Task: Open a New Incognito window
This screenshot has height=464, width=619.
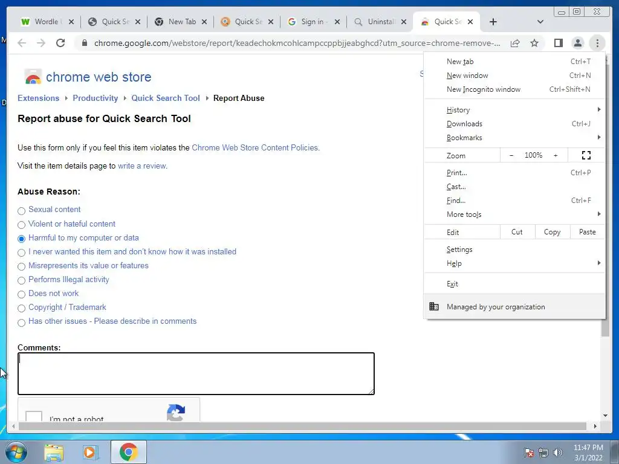Action: pos(514,89)
